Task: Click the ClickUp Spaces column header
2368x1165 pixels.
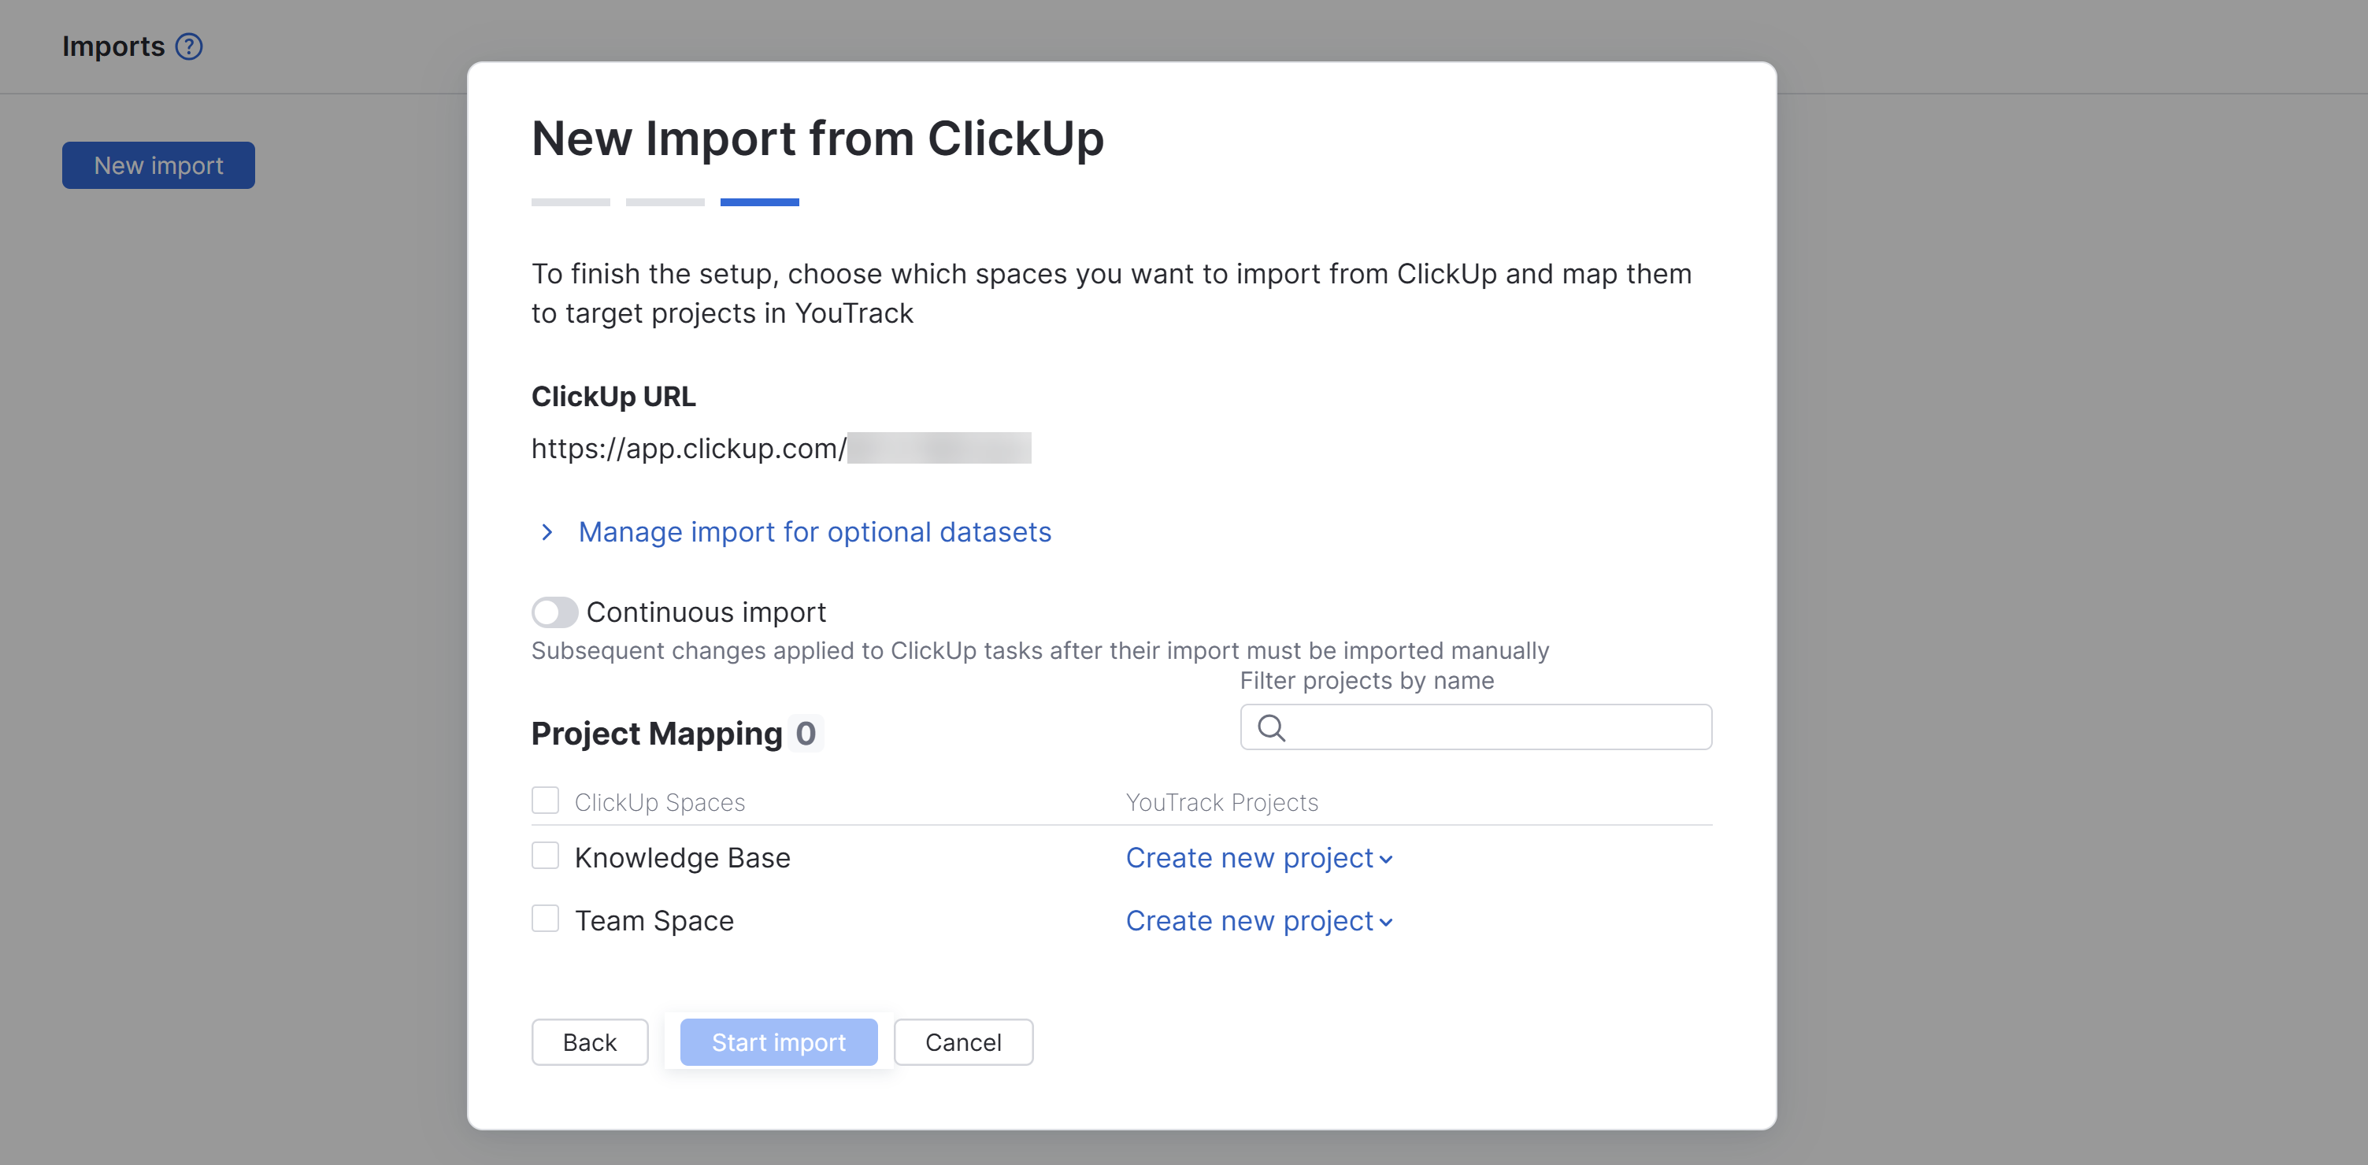Action: (x=659, y=802)
